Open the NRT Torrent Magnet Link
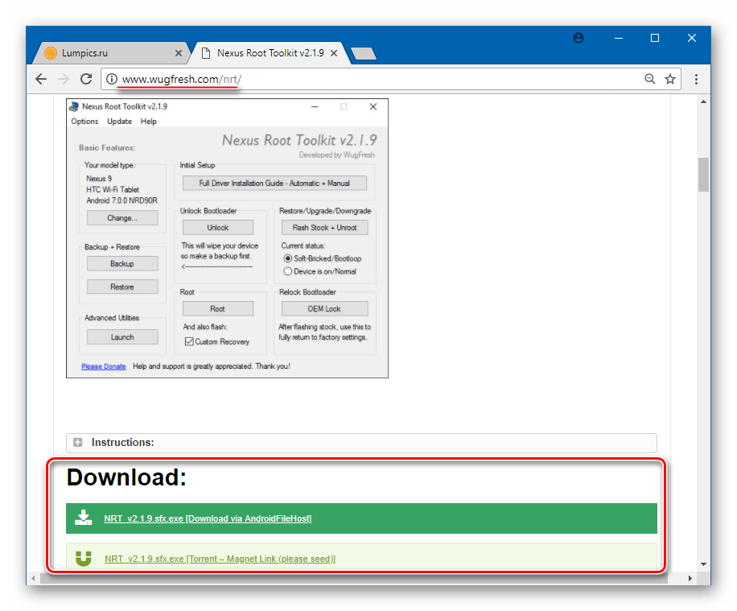737x611 pixels. [220, 559]
